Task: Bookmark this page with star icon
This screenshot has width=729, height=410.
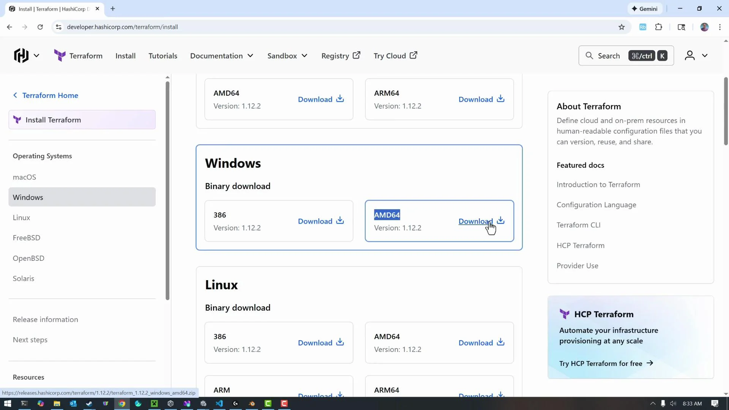Action: tap(622, 27)
